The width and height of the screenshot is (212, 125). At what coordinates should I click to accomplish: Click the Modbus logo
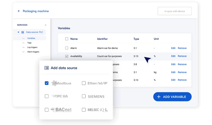(x=61, y=83)
